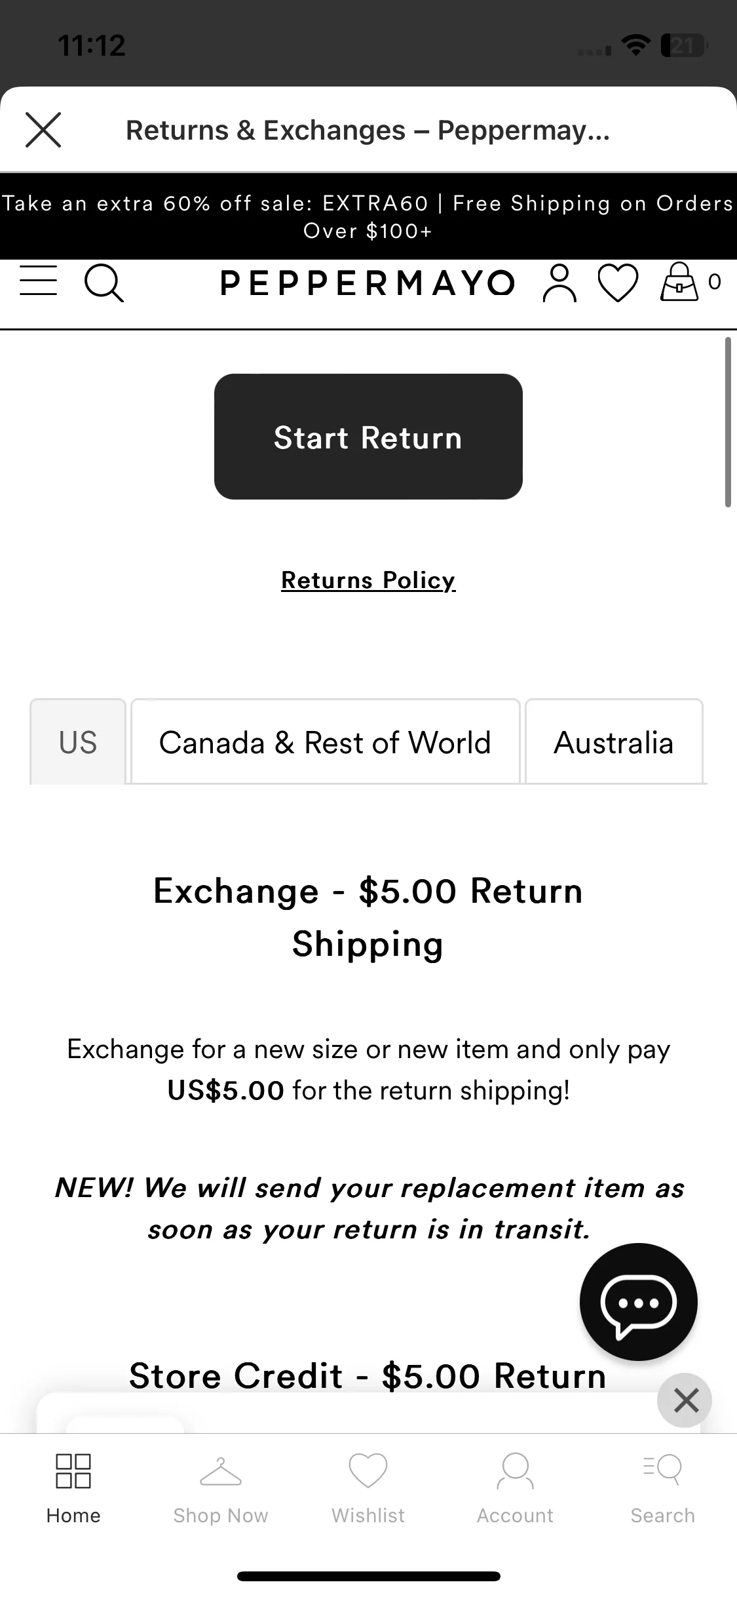Open the live chat bubble
The height and width of the screenshot is (1597, 737).
point(638,1301)
